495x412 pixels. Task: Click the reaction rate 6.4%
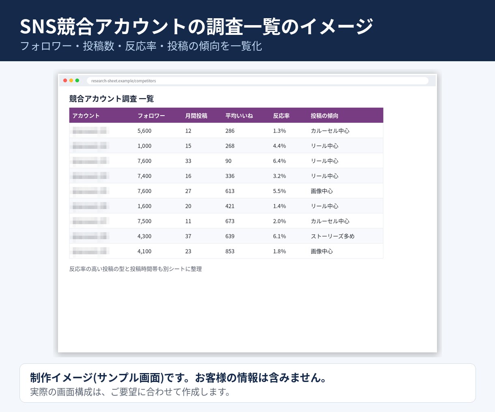(280, 161)
